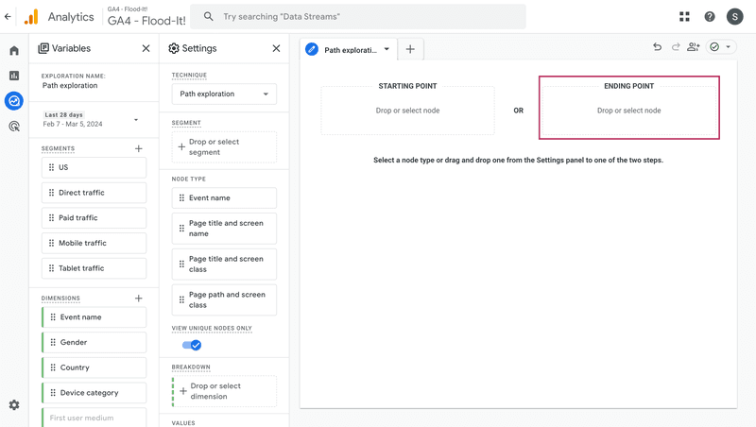Close the Variables panel
Screen dimensions: 756x427
coord(146,48)
